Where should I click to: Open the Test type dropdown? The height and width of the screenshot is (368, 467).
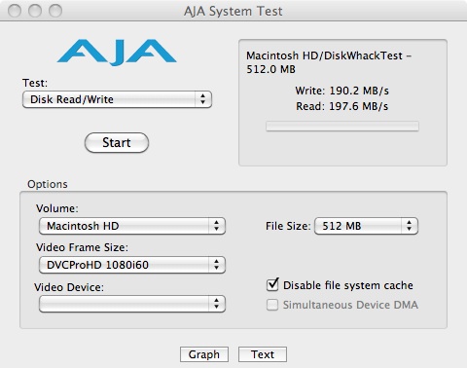[x=117, y=99]
